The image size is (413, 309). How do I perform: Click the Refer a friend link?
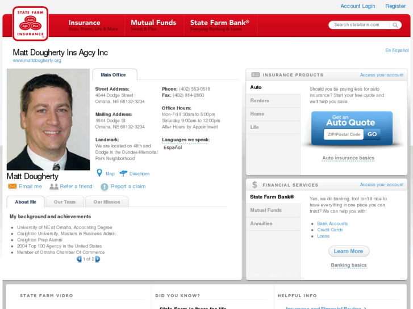pos(76,187)
